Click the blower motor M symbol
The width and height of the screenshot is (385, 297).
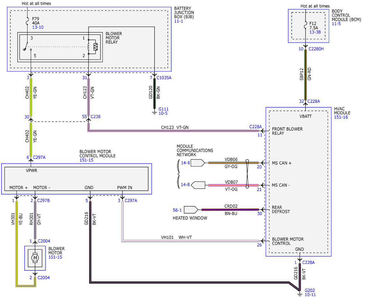click(x=35, y=258)
